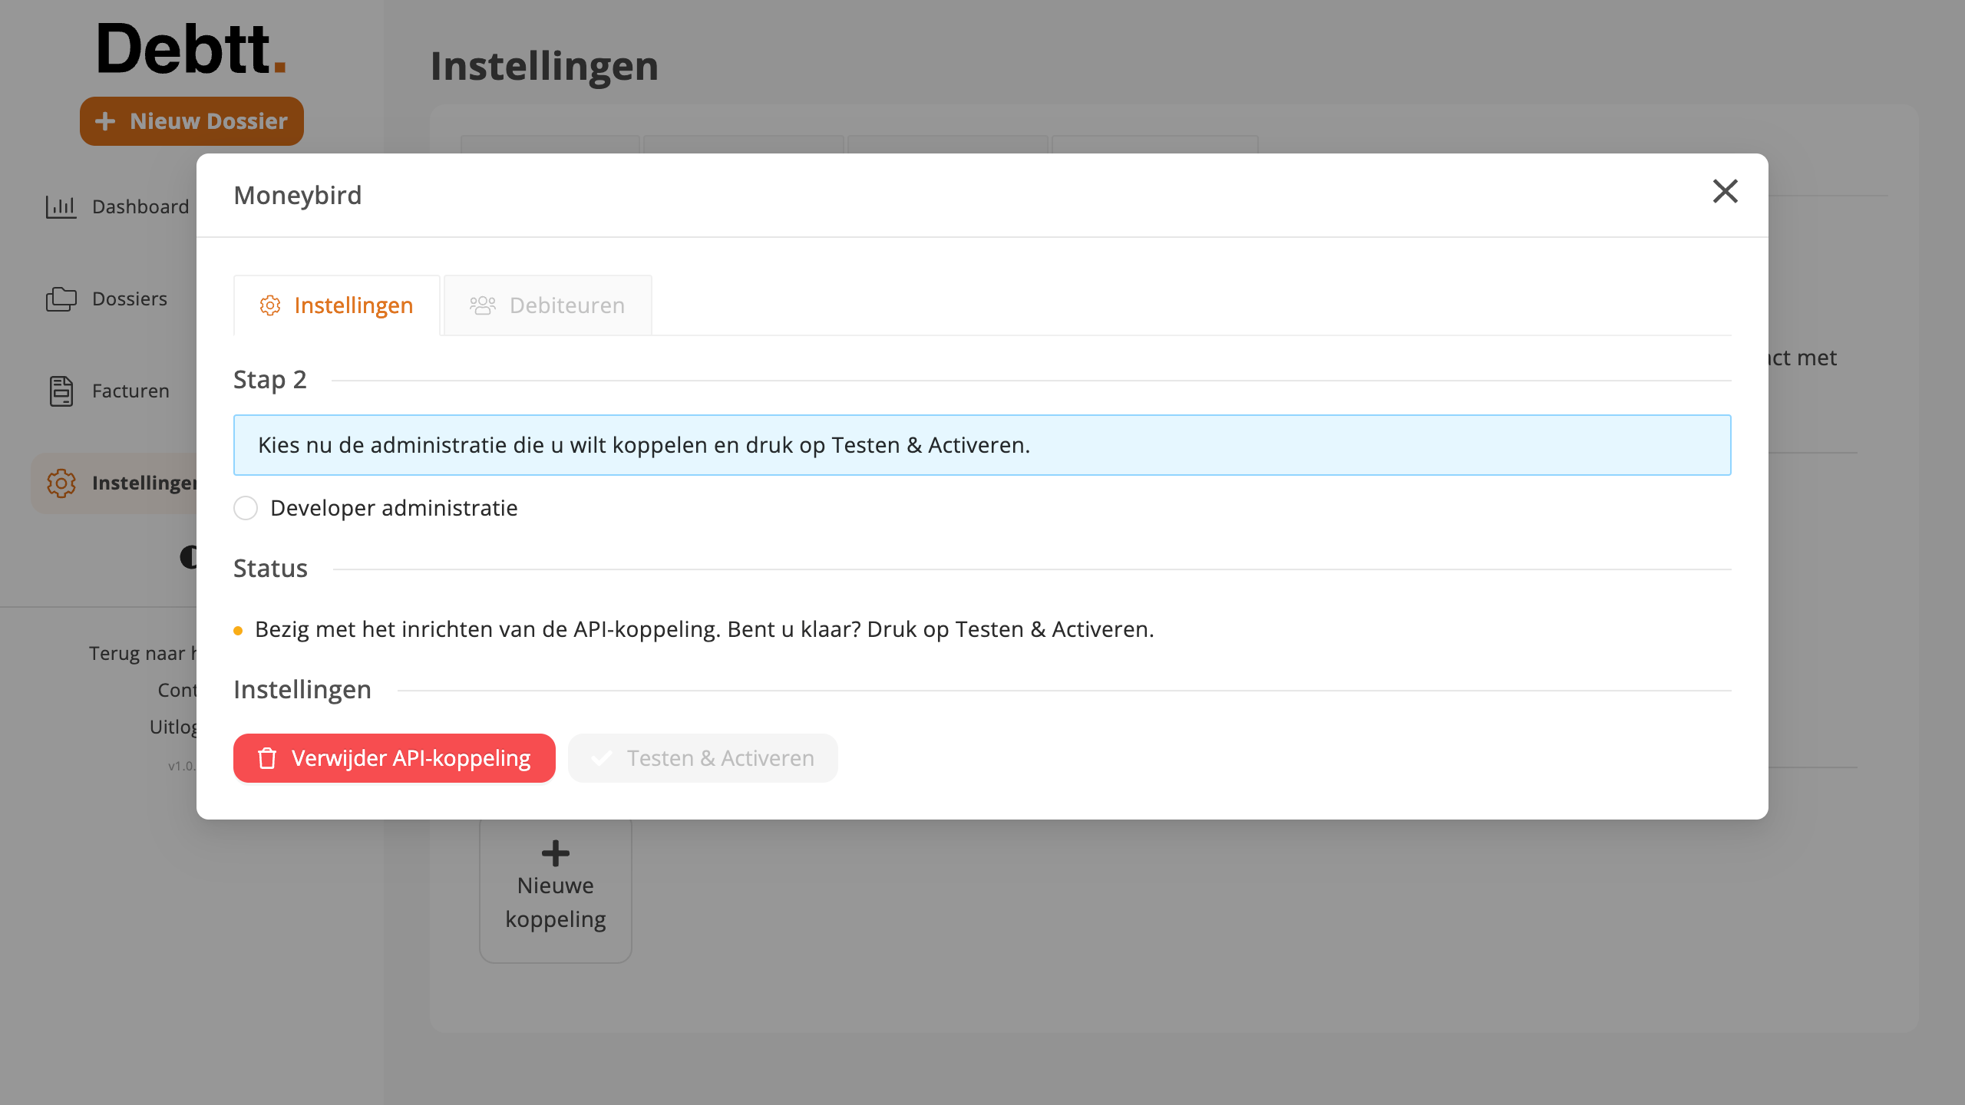This screenshot has width=1965, height=1105.
Task: Go to Facturen in the sidebar
Action: (130, 391)
